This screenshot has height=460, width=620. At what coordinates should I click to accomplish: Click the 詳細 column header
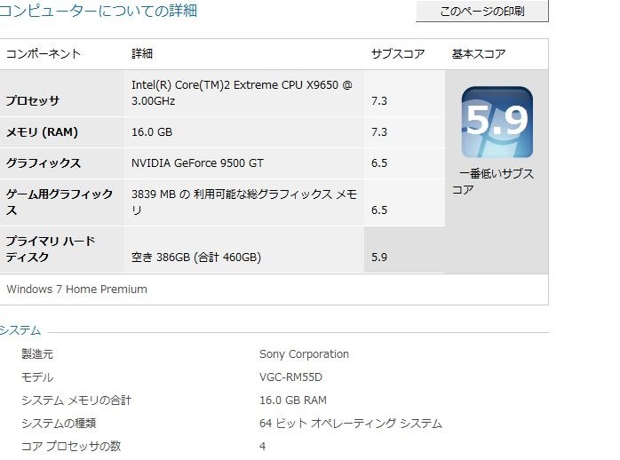(142, 54)
